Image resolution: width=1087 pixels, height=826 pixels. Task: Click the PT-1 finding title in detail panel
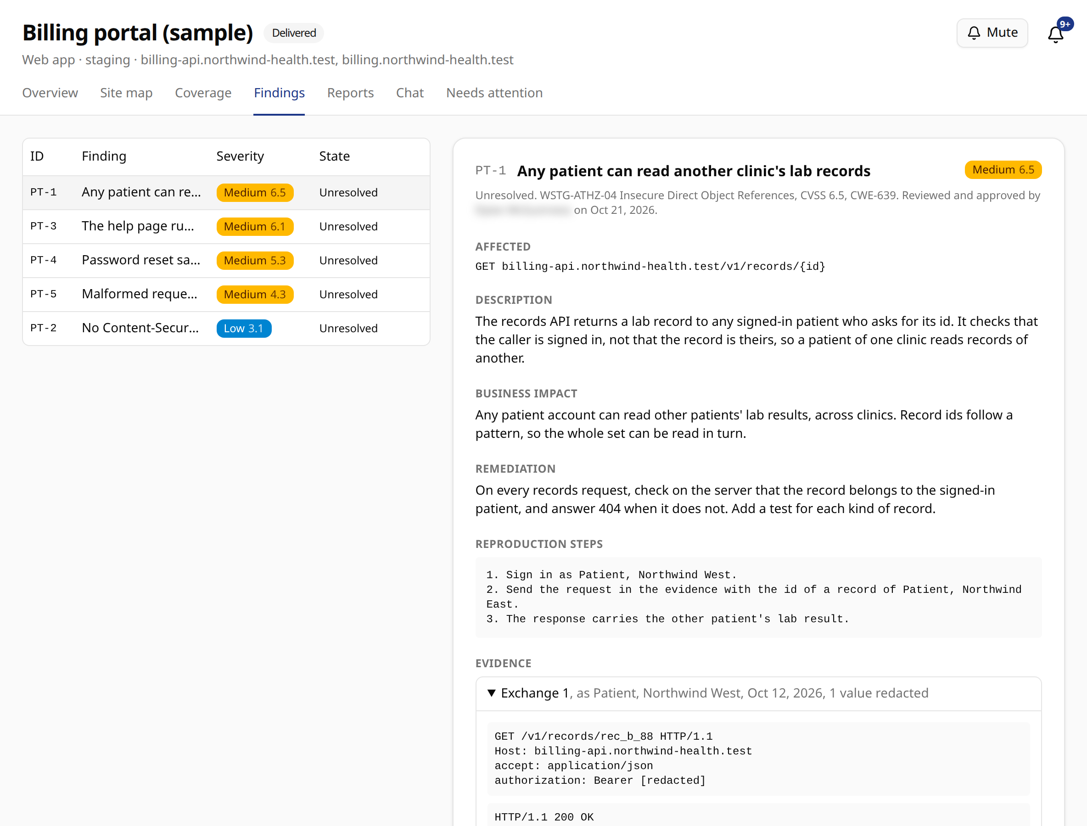tap(694, 171)
